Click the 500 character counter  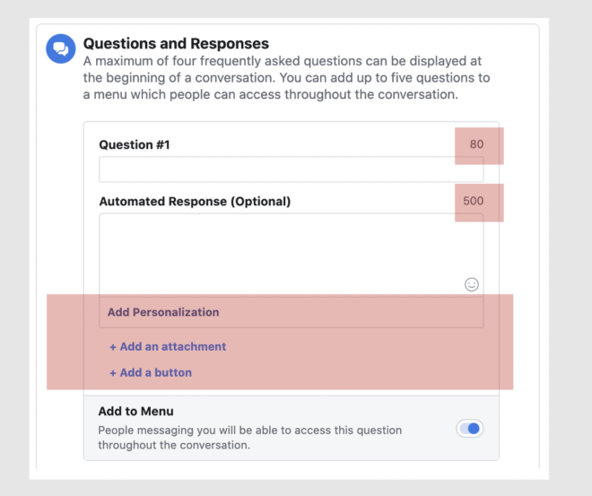[473, 201]
